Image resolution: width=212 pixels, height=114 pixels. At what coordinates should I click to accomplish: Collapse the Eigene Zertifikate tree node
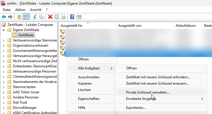[4, 30]
